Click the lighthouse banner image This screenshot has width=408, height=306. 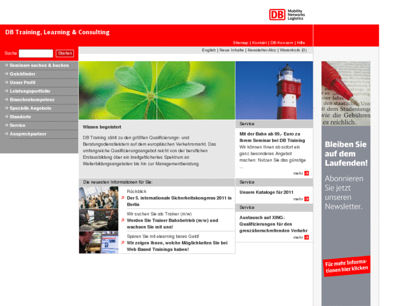[x=274, y=90]
